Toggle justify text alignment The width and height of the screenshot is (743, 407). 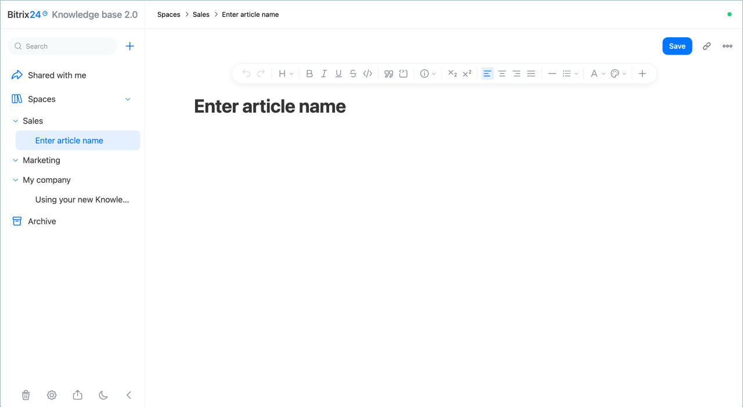(531, 74)
